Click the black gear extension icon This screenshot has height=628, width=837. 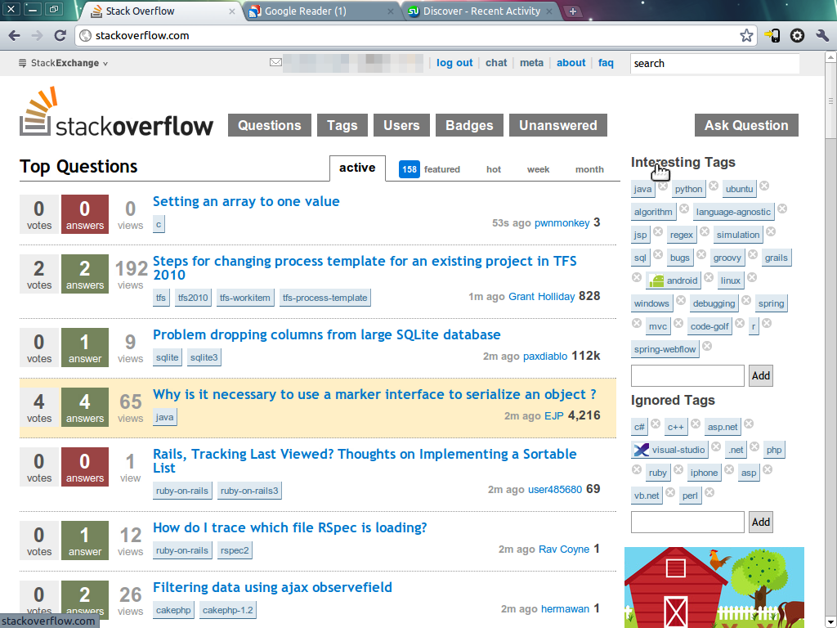pyautogui.click(x=797, y=36)
